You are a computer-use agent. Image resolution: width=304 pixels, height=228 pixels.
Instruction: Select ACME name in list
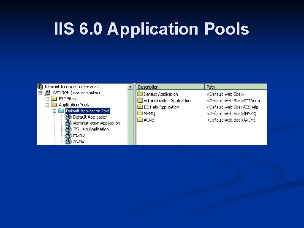149,120
